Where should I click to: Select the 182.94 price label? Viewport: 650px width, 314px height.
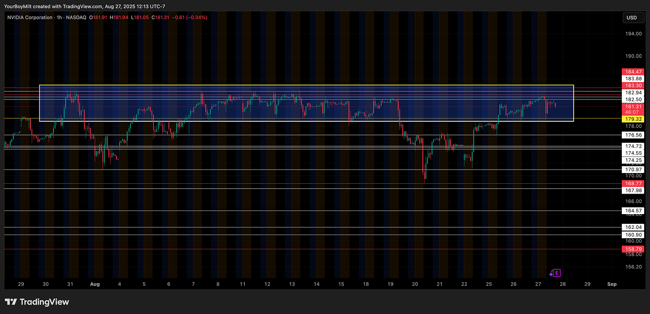(633, 92)
